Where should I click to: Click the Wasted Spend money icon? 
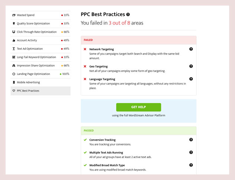(x=14, y=15)
